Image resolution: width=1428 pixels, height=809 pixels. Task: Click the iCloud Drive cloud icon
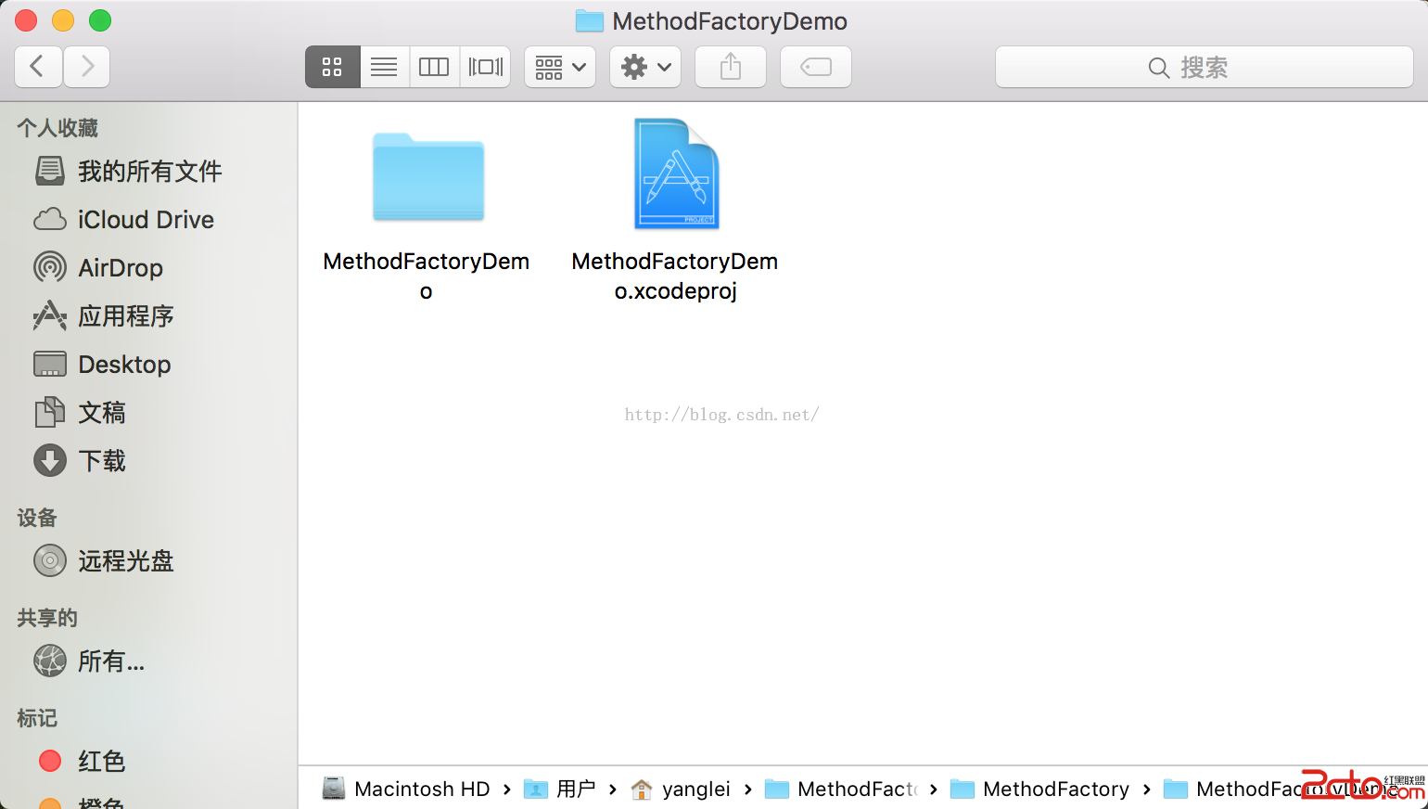click(x=50, y=219)
